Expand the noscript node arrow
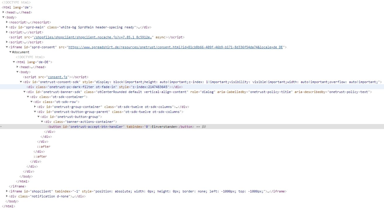This screenshot has height=210, width=384. click(x=7, y=22)
